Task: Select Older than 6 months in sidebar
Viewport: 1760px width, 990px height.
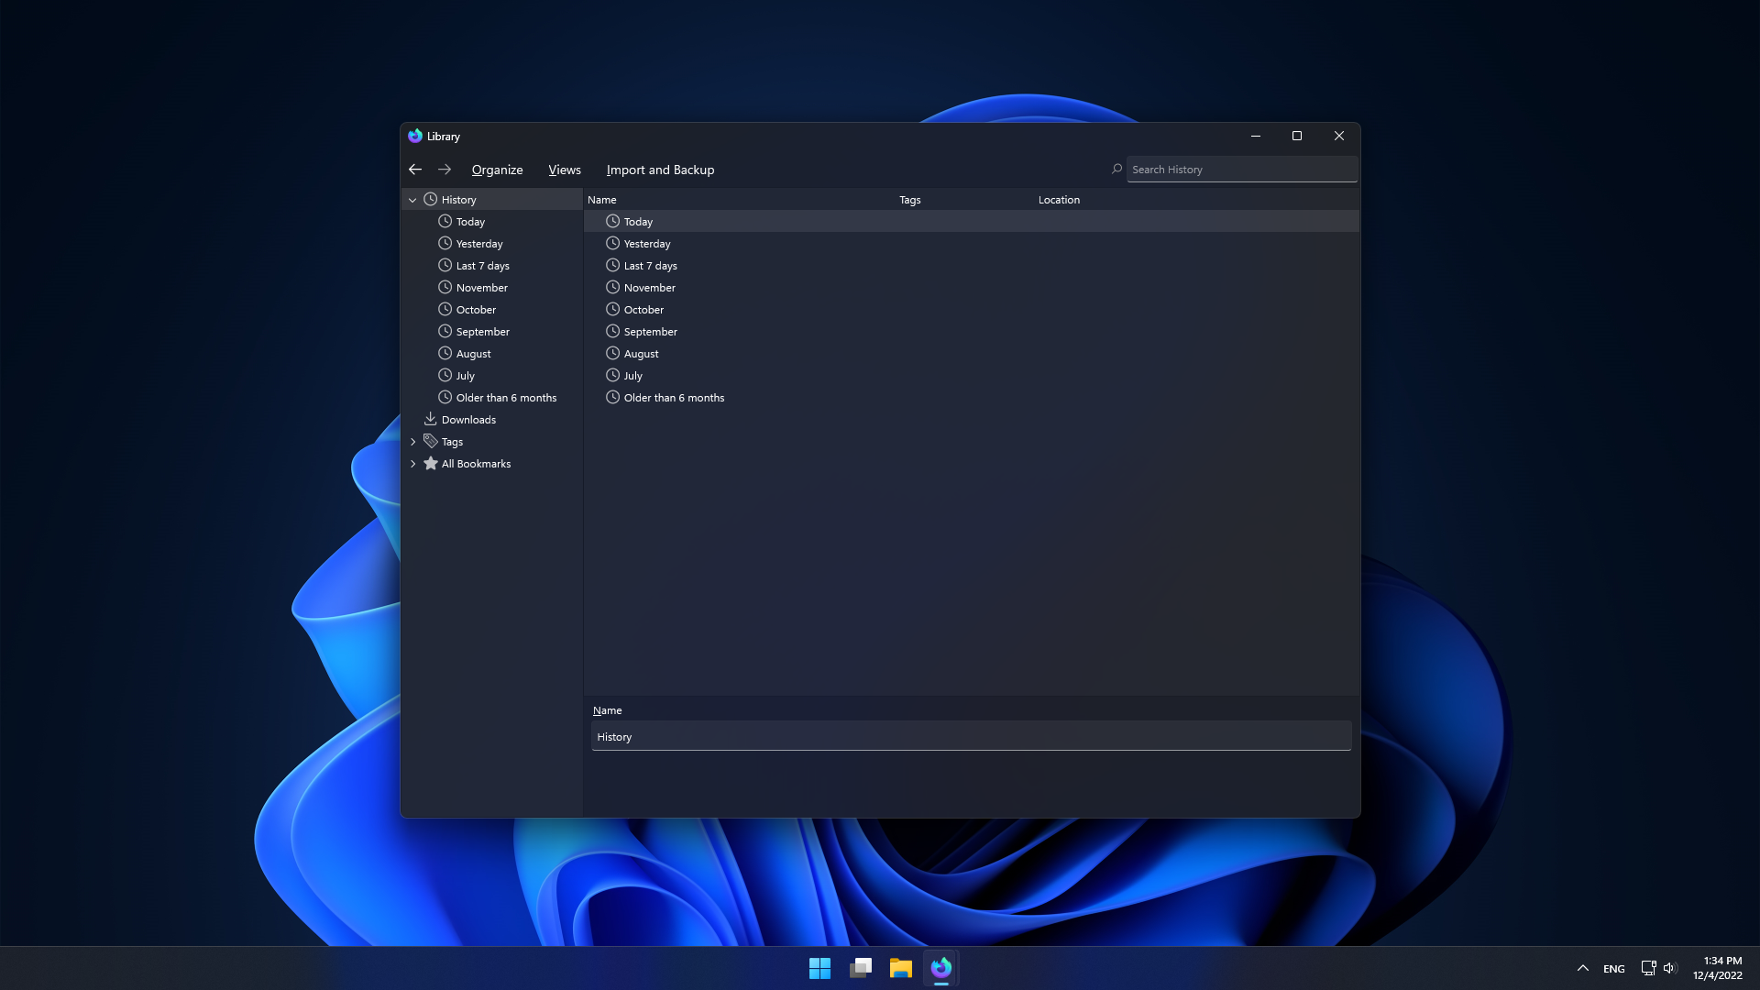Action: click(506, 398)
